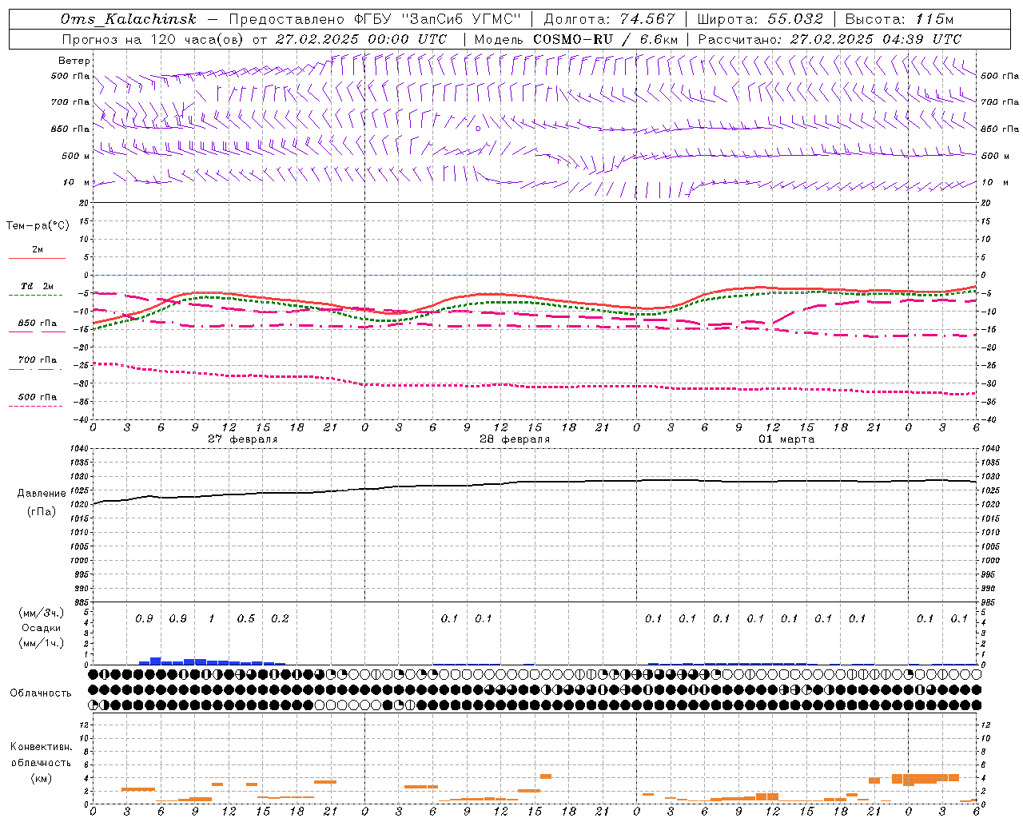Image resolution: width=1023 pixels, height=818 pixels.
Task: Click the (гПа) unit under Давление
Action: [42, 511]
